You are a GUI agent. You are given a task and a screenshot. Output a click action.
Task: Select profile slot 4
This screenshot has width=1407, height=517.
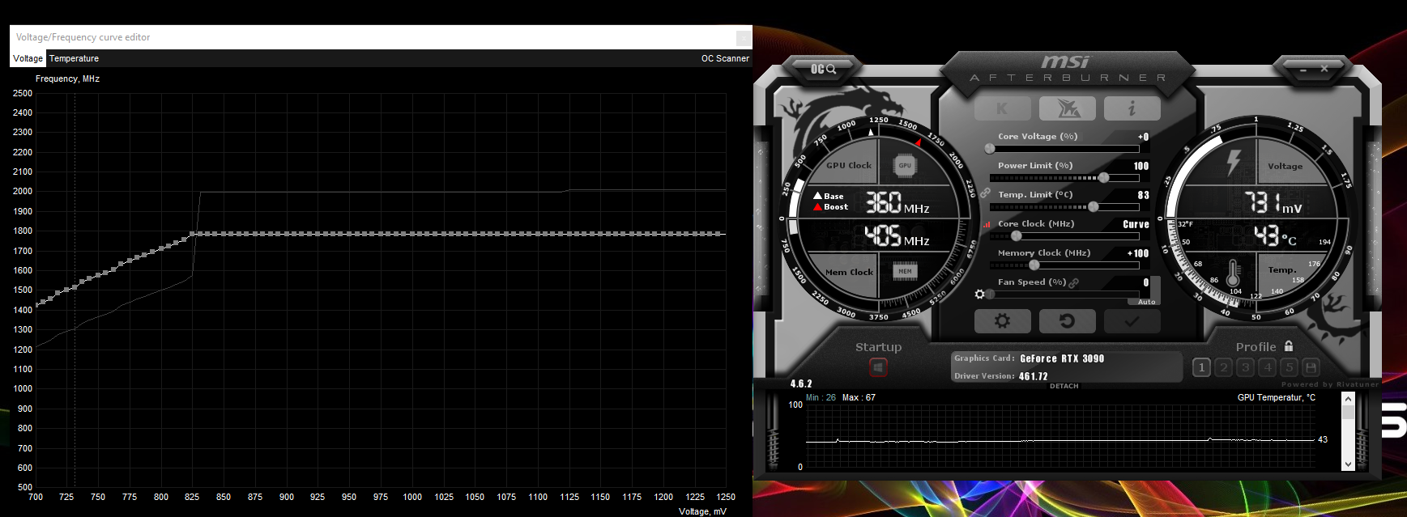click(x=1267, y=367)
